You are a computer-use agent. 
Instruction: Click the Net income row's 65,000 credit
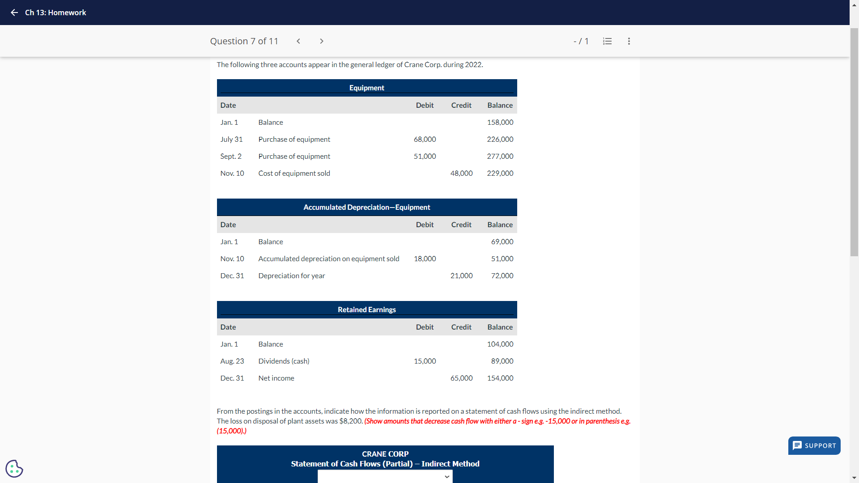point(461,378)
